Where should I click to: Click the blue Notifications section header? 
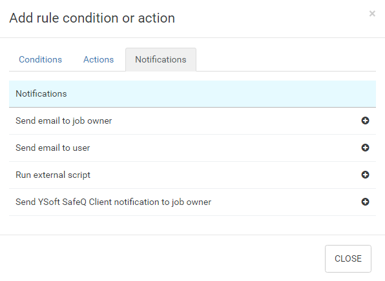[x=192, y=94]
